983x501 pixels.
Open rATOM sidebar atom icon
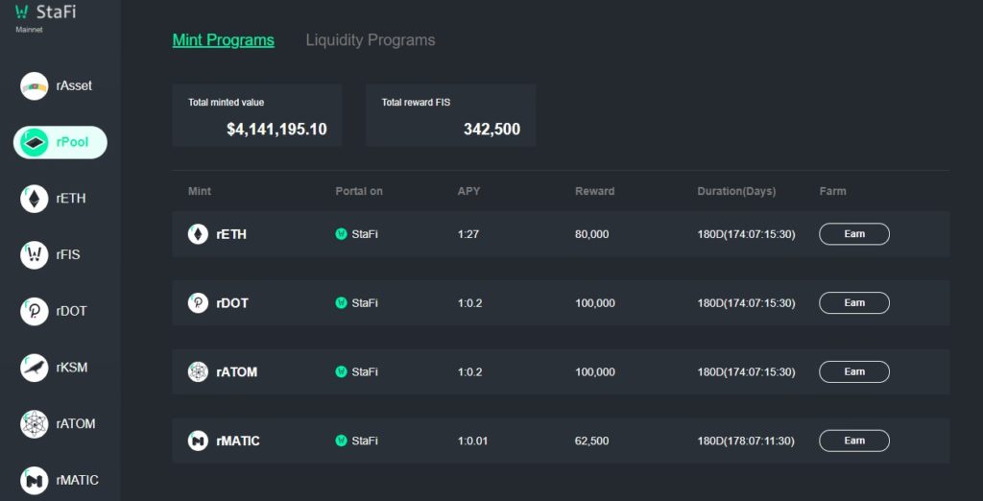point(34,424)
